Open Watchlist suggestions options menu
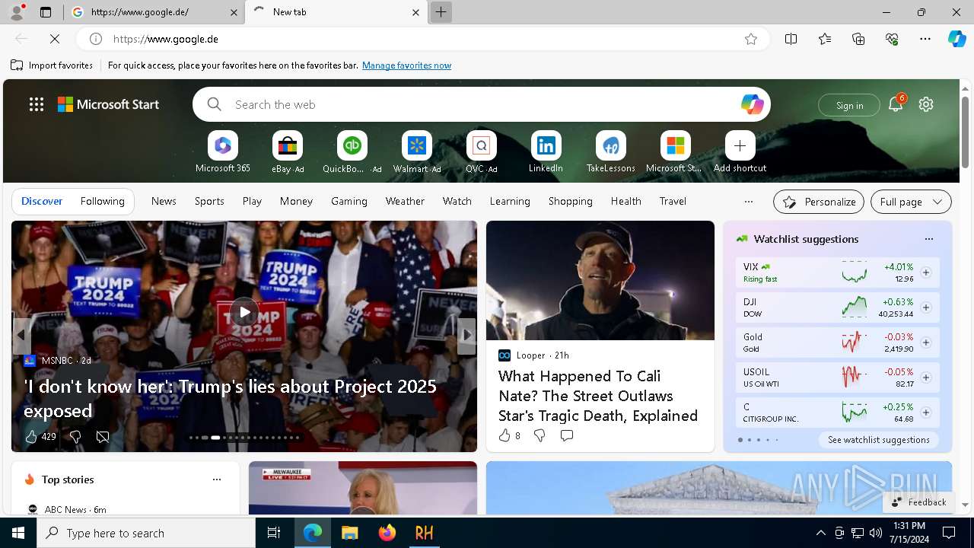 (x=928, y=239)
